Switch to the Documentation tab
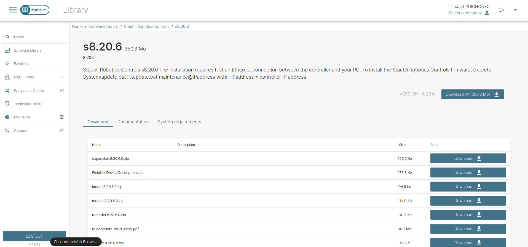 [x=133, y=122]
